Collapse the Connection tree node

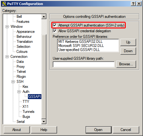7,57
